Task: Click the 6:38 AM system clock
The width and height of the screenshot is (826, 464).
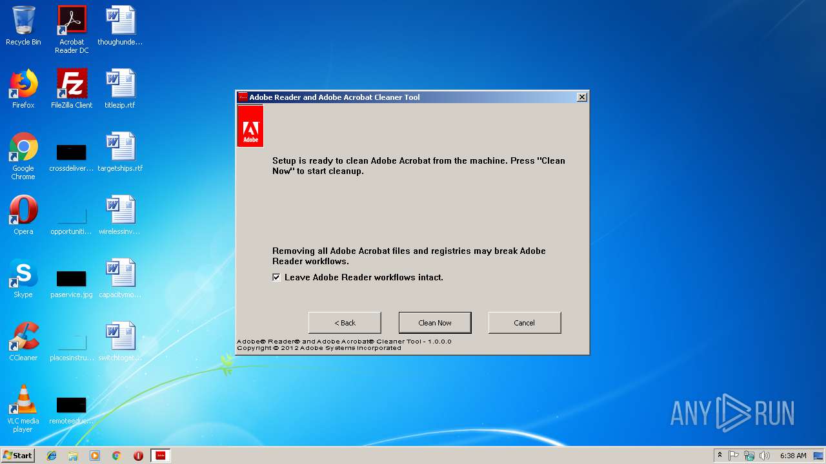Action: [x=793, y=456]
